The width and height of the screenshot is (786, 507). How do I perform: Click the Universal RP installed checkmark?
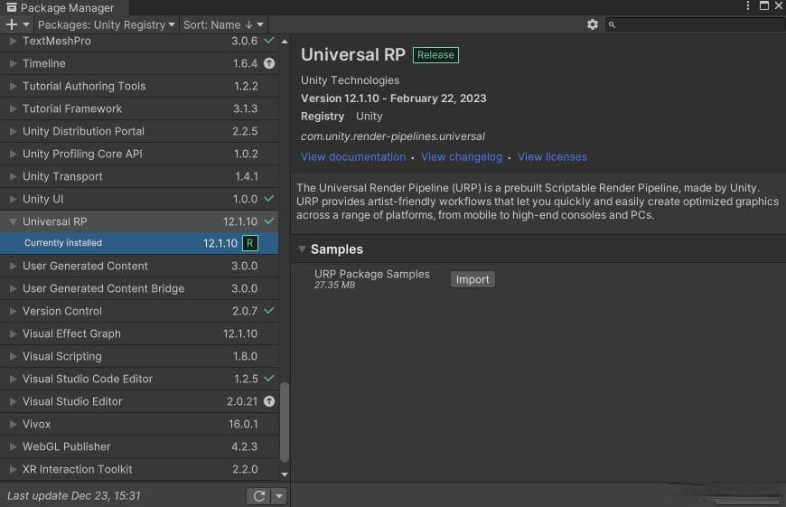269,221
